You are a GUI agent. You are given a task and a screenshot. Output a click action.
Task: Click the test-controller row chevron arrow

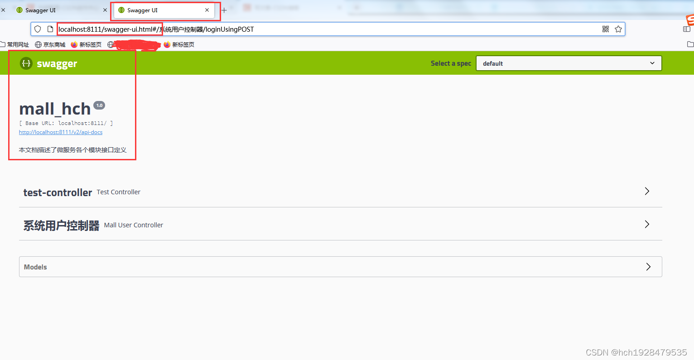pos(647,191)
